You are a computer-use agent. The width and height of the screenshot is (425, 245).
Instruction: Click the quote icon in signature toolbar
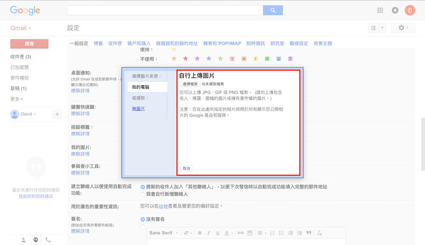click(x=309, y=233)
